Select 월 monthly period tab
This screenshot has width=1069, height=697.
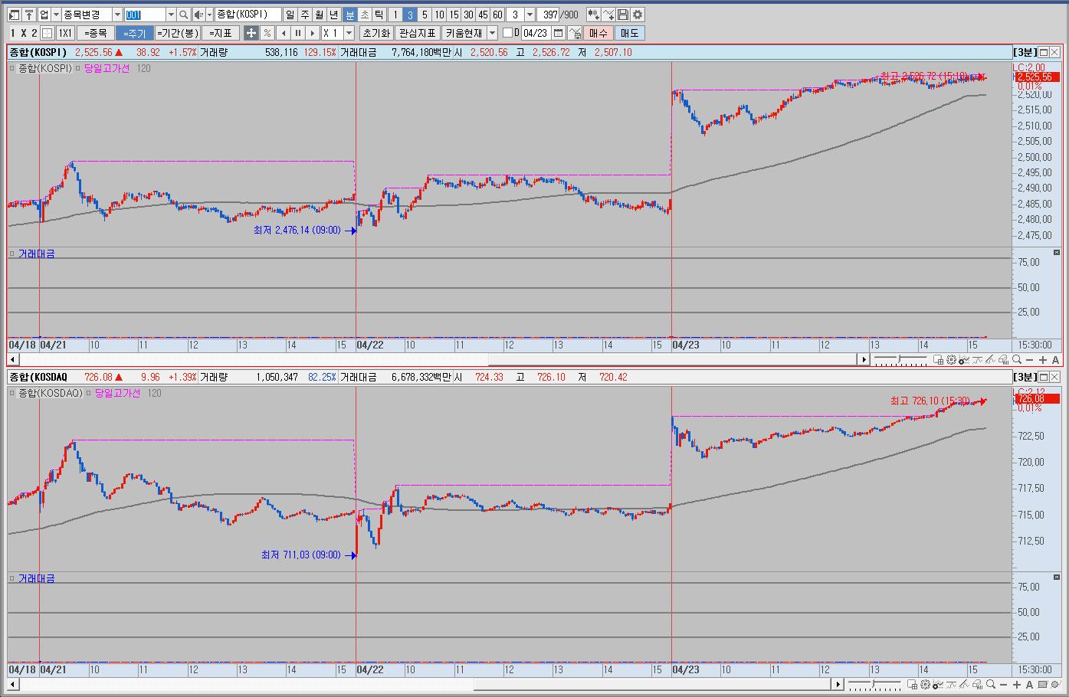319,15
